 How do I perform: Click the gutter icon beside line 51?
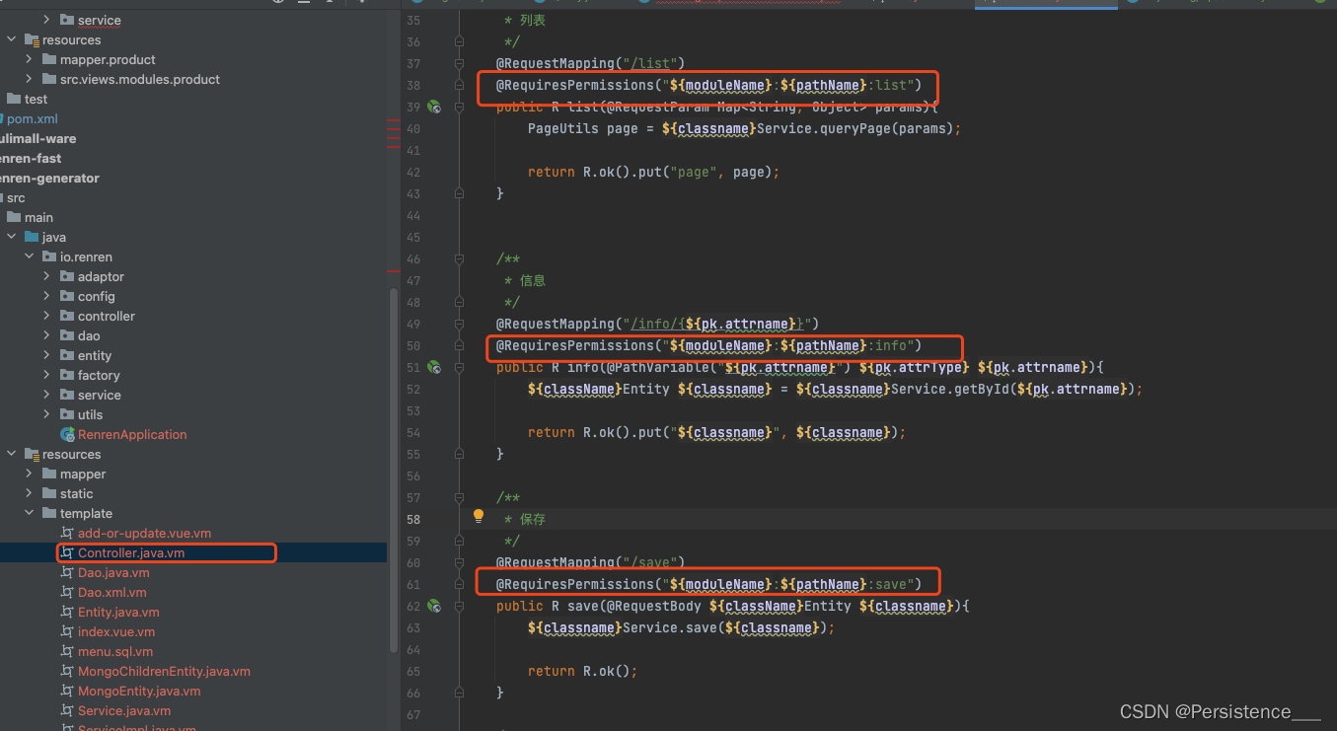click(x=433, y=367)
